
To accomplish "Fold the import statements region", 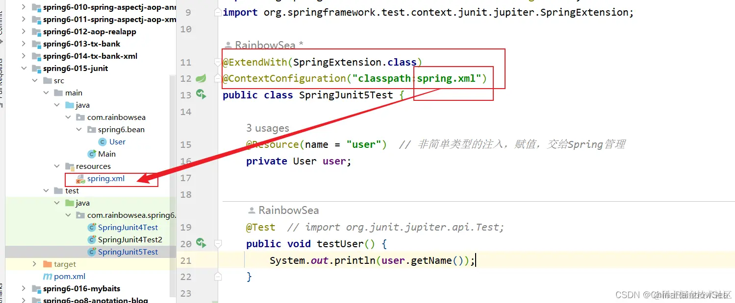I will [x=218, y=12].
